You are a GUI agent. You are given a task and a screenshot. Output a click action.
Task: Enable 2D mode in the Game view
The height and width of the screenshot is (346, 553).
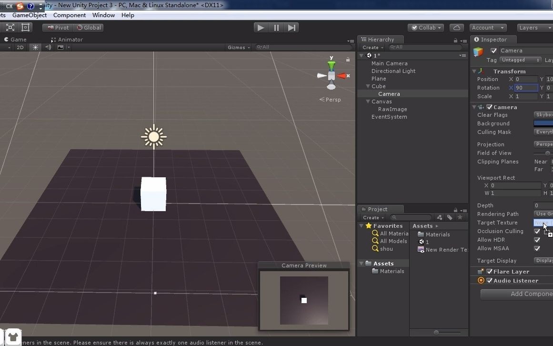pyautogui.click(x=19, y=47)
